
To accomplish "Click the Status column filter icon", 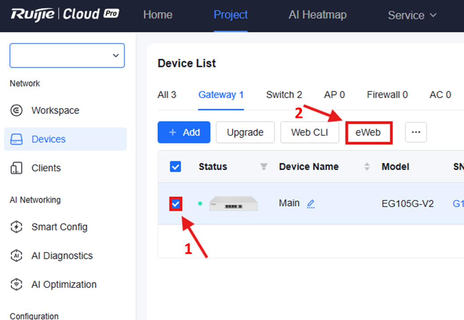I will 264,167.
